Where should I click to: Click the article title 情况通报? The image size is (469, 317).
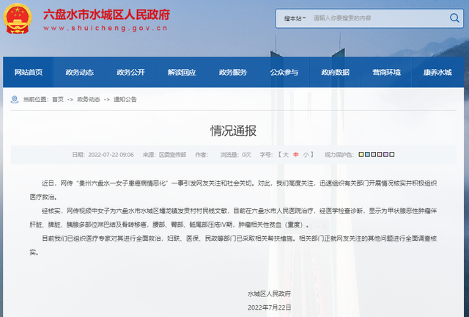233,131
